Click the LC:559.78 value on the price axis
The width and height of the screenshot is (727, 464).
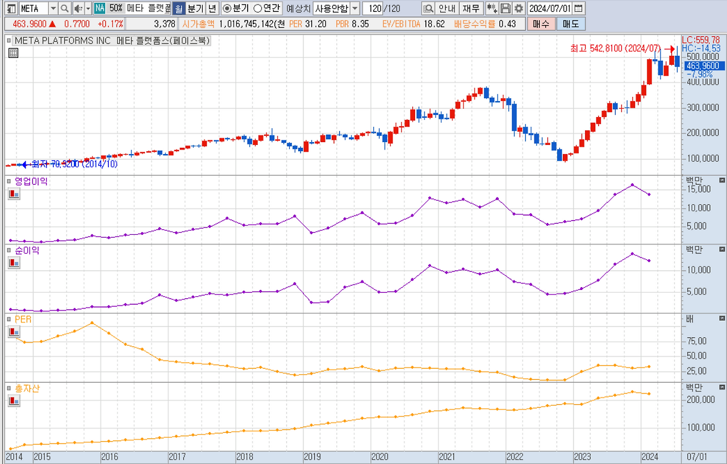click(701, 40)
